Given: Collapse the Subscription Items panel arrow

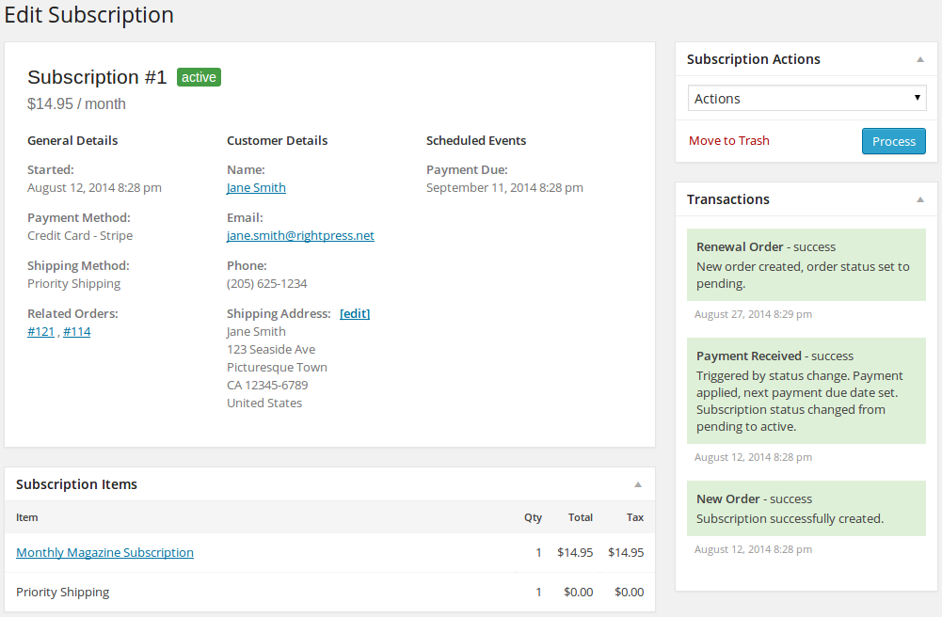Looking at the screenshot, I should 637,484.
